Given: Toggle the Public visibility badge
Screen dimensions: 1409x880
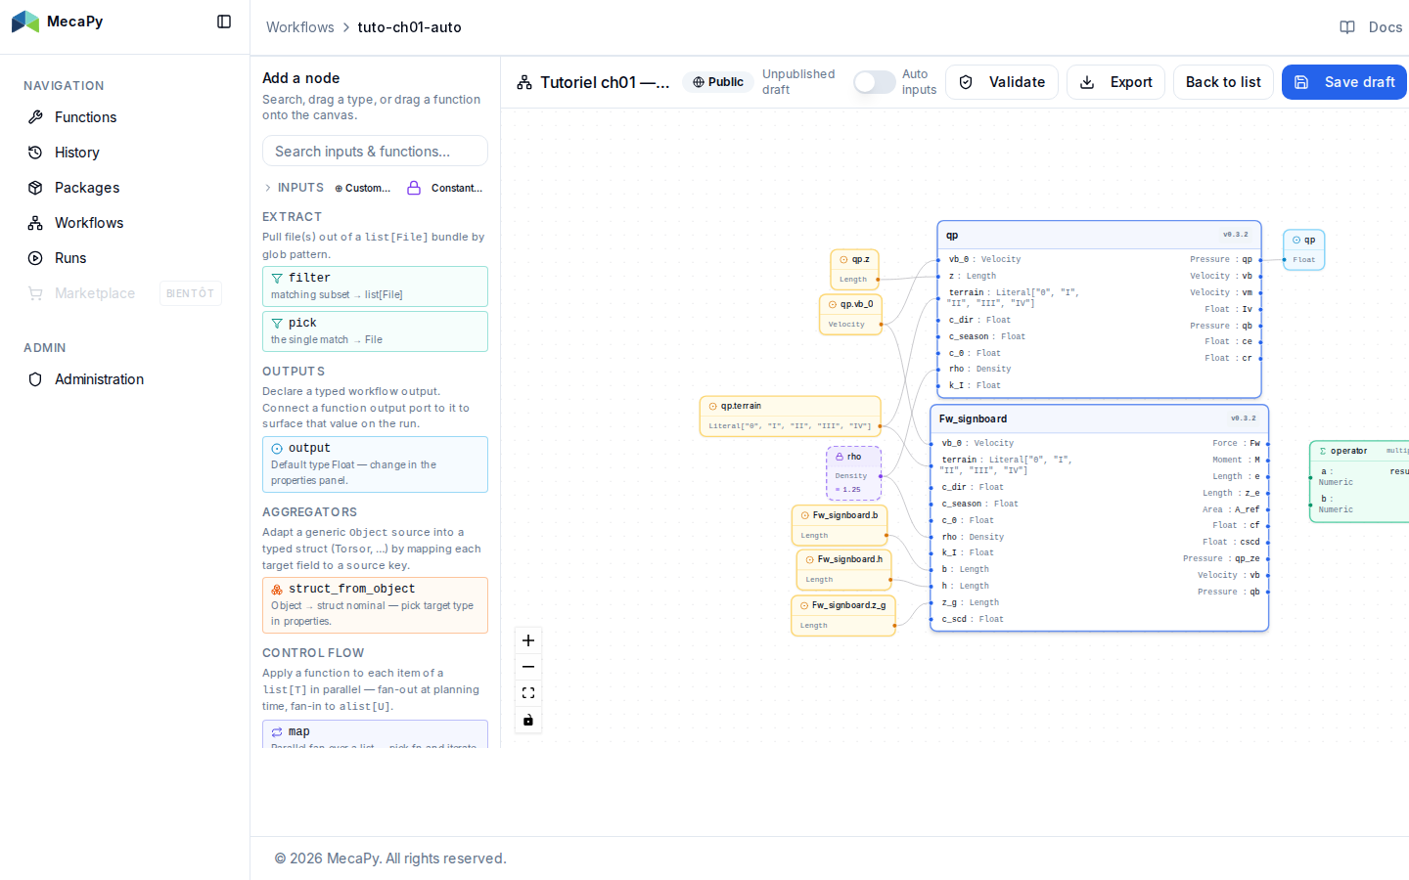Looking at the screenshot, I should [x=718, y=82].
